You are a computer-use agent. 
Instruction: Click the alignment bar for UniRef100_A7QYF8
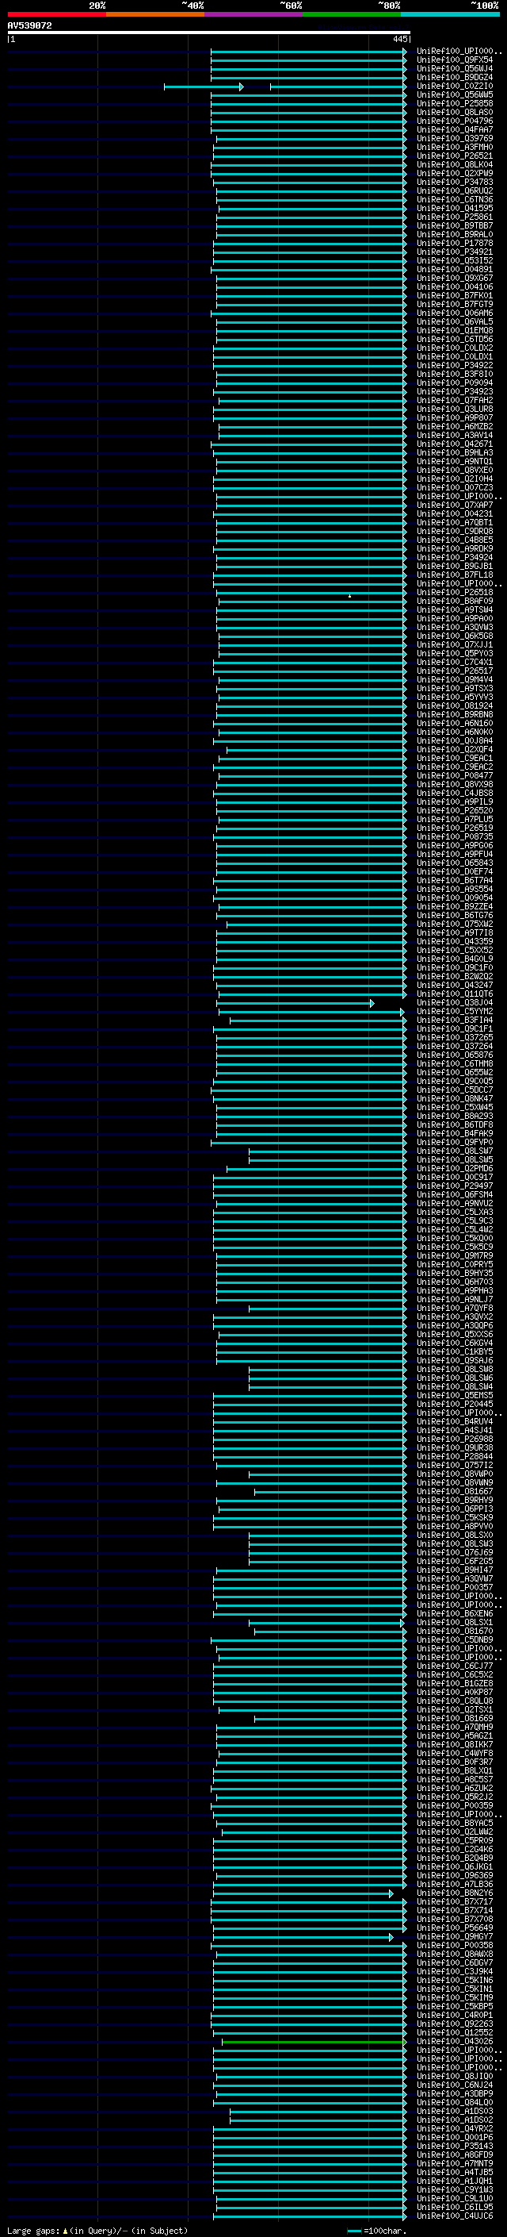(328, 1308)
